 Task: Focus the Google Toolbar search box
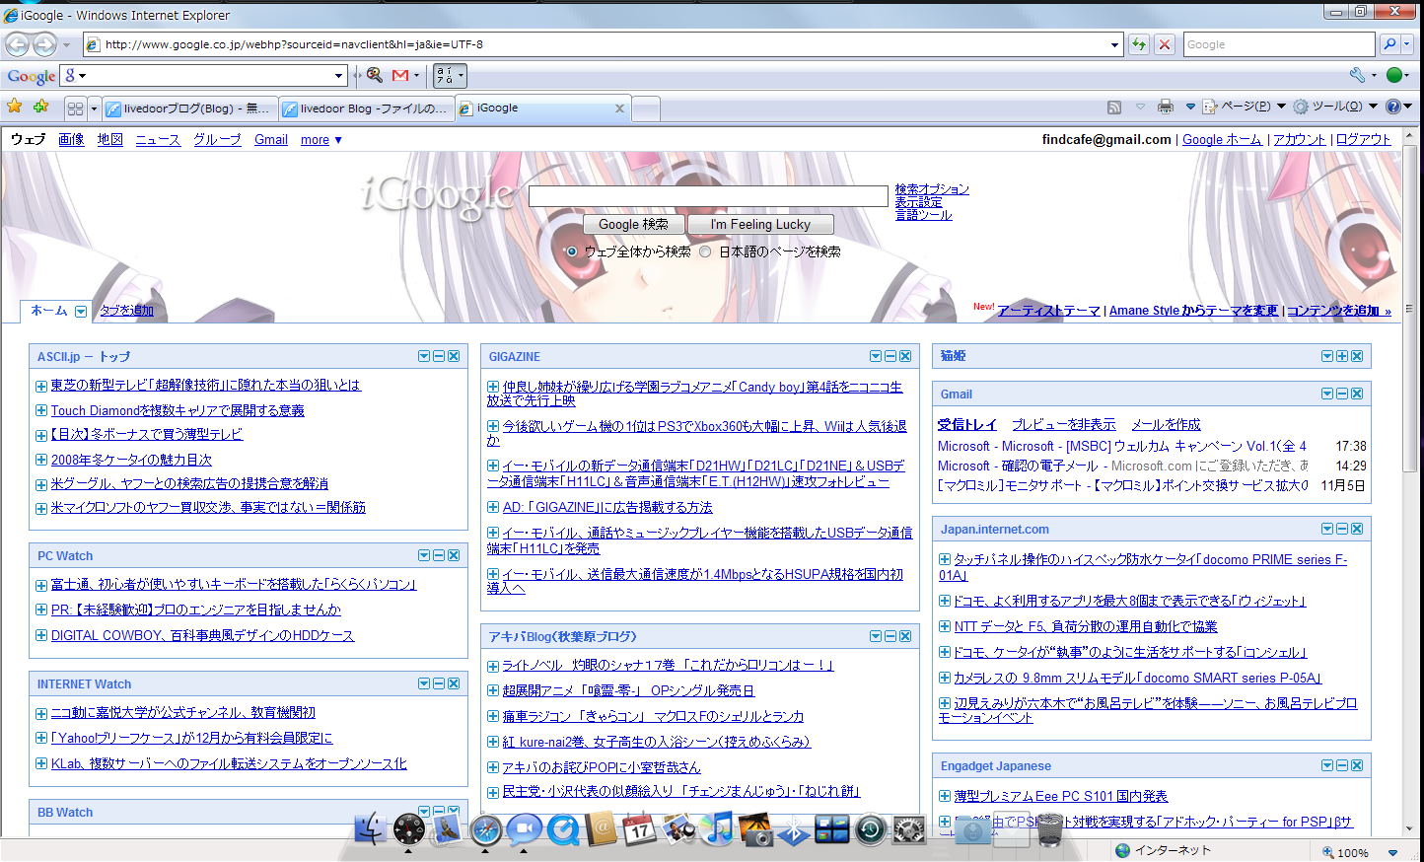[x=205, y=75]
